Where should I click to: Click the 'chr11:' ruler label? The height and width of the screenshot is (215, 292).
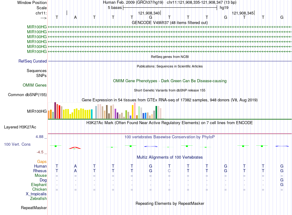click(41, 13)
